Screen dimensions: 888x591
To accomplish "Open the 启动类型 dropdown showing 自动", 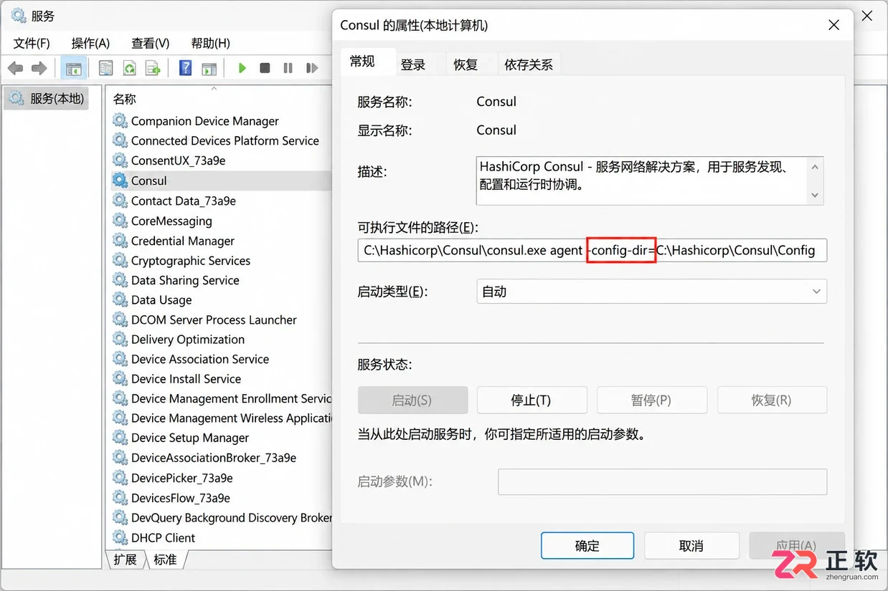I will click(651, 292).
